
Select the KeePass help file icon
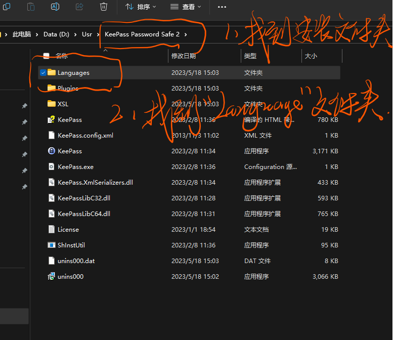(52, 119)
